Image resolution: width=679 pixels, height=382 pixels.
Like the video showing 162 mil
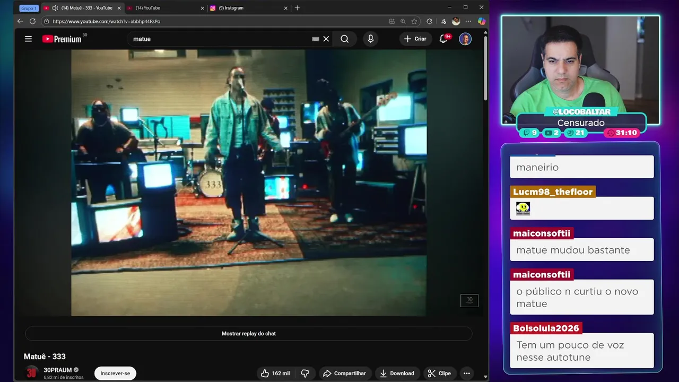[275, 374]
